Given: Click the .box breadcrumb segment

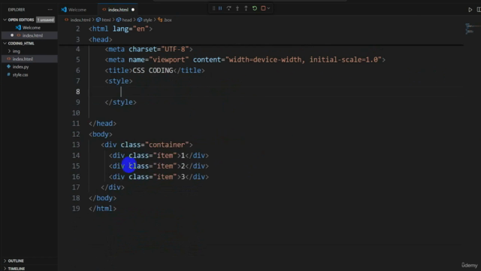Looking at the screenshot, I should (168, 20).
